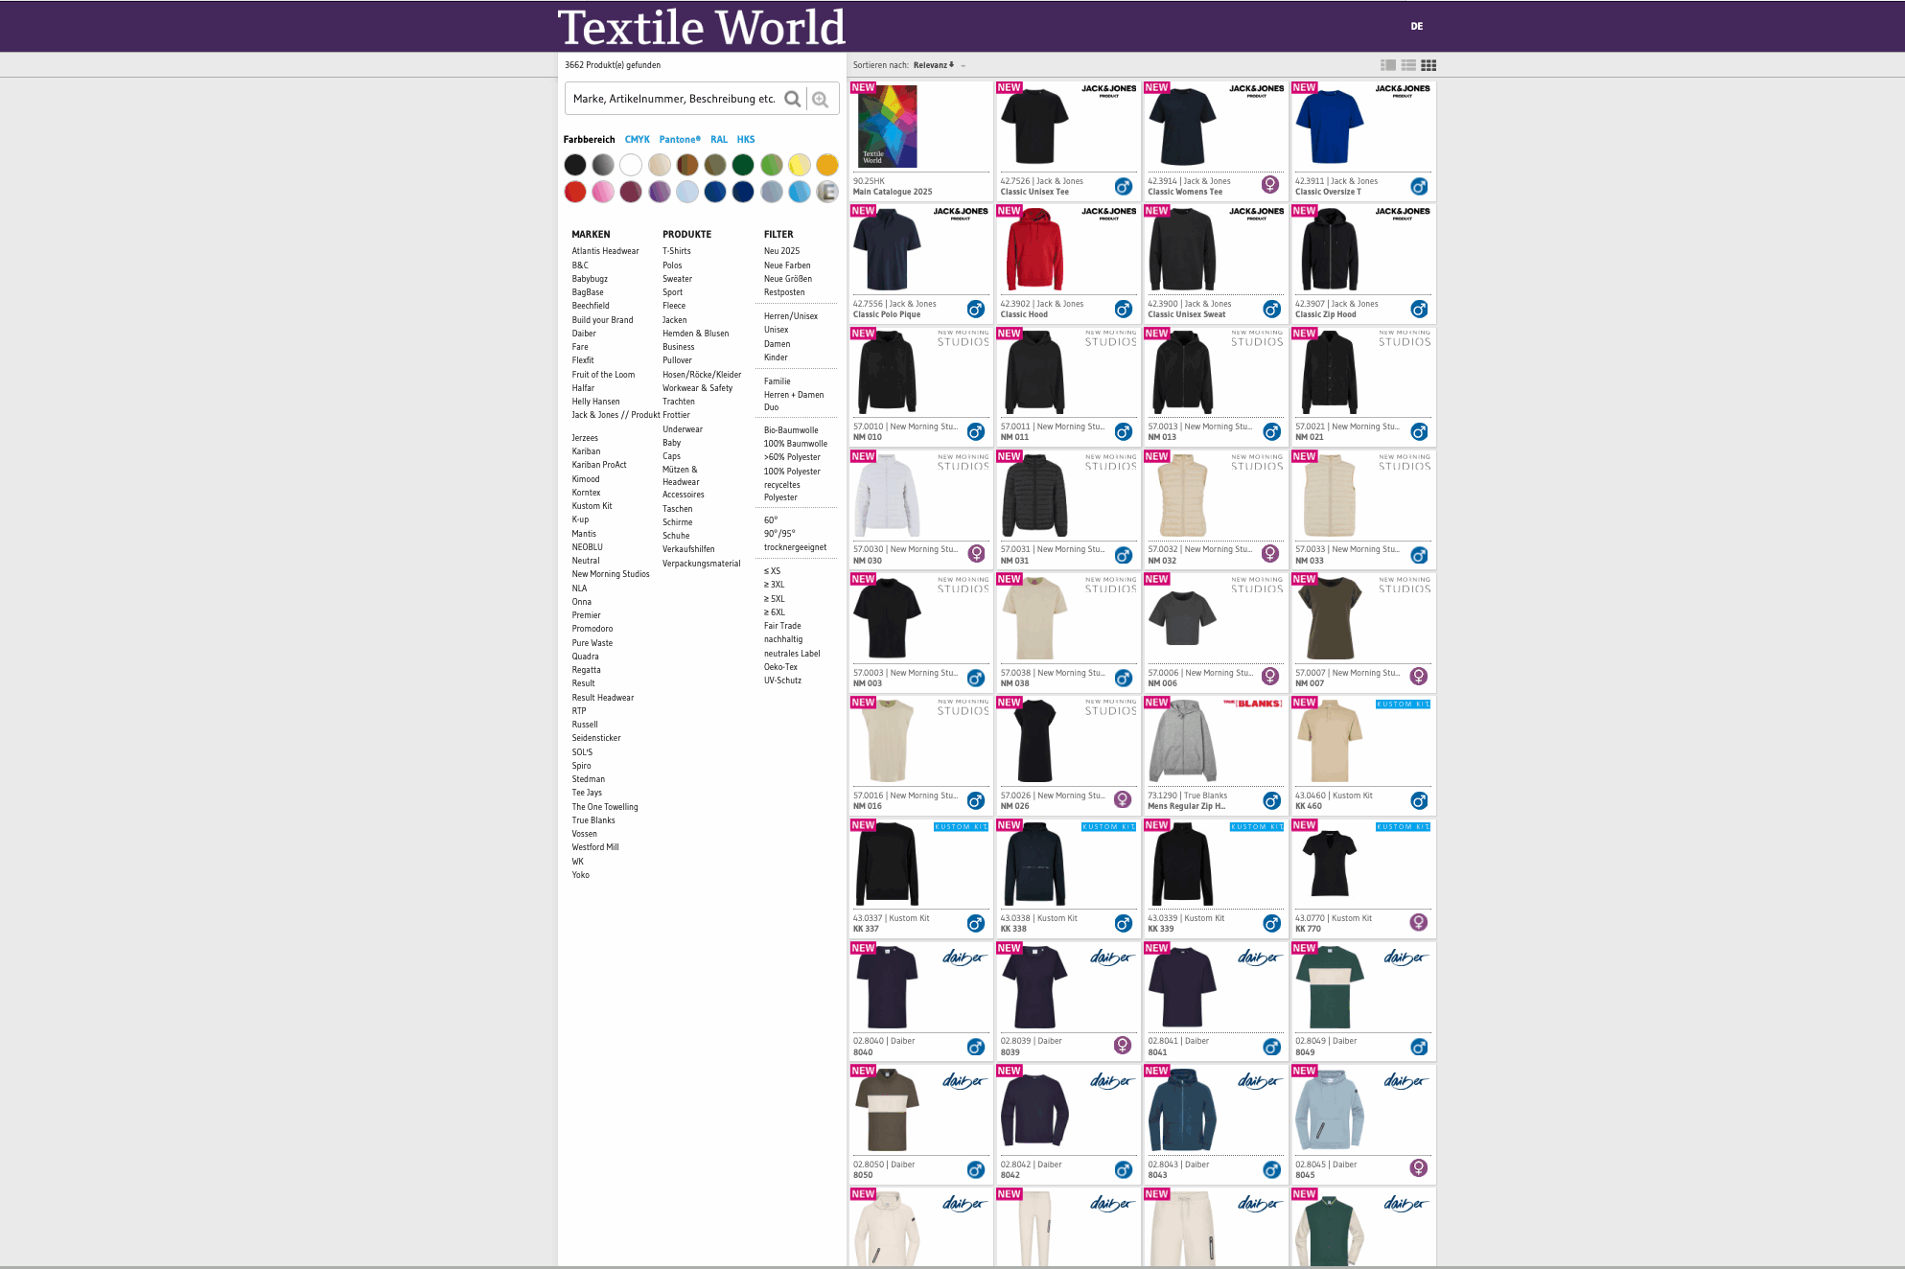The width and height of the screenshot is (1905, 1269).
Task: Pick the black colour swatch
Action: click(x=575, y=165)
